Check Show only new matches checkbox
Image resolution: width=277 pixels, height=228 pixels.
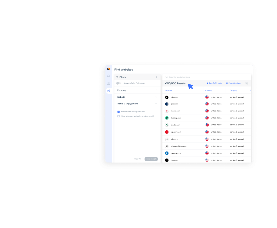click(x=118, y=116)
